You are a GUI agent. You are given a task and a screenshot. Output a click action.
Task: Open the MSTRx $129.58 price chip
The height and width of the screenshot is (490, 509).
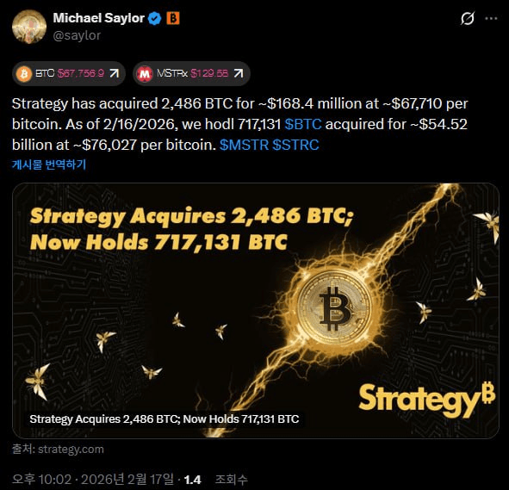click(x=191, y=74)
